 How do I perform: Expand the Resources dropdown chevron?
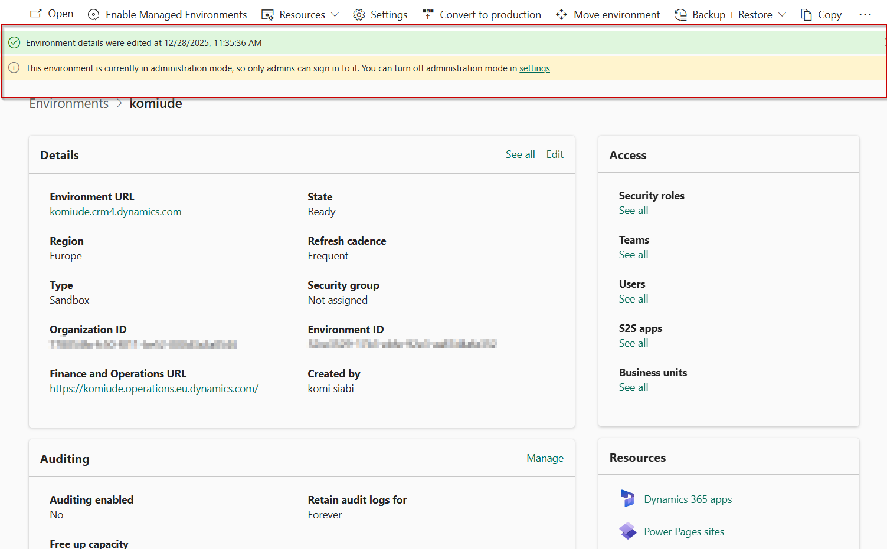click(335, 15)
